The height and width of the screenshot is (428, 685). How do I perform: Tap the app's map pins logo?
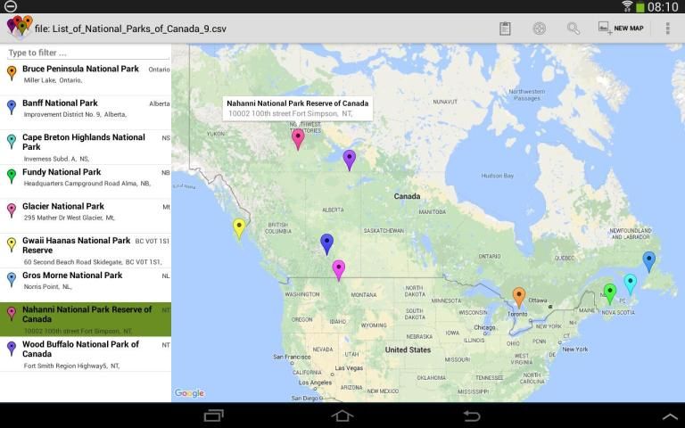19,28
